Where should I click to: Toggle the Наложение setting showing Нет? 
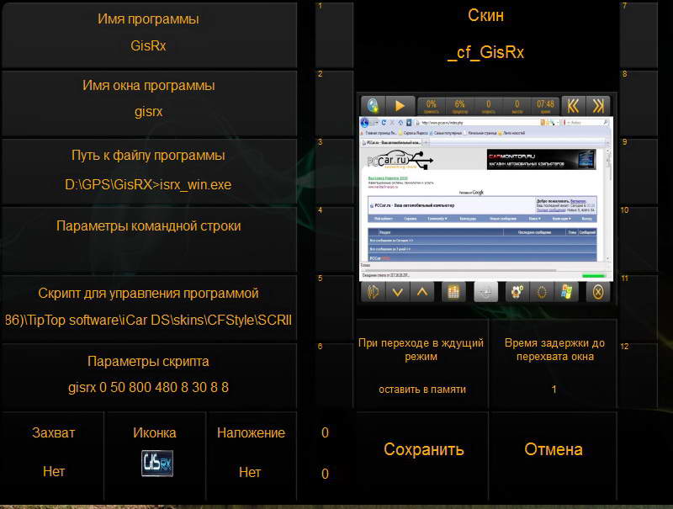click(x=250, y=454)
